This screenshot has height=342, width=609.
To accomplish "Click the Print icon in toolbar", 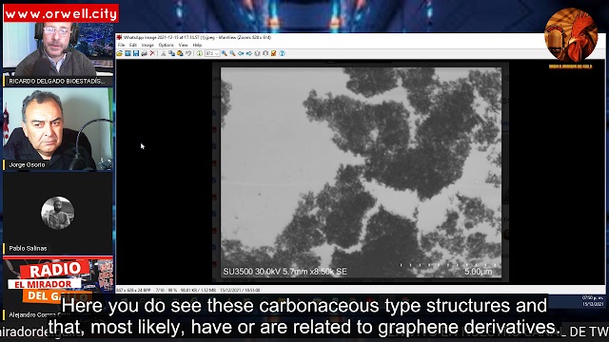I will point(144,53).
